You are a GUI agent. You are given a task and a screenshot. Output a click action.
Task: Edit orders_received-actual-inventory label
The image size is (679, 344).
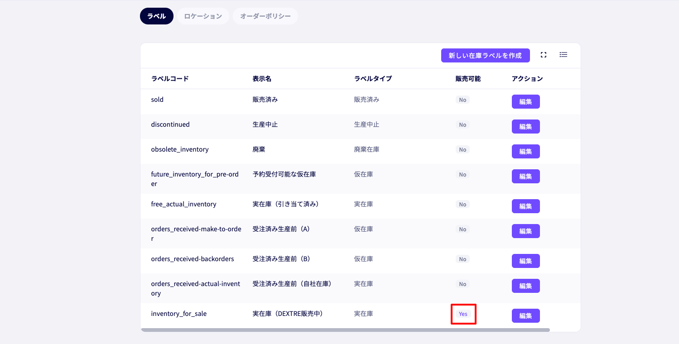coord(526,286)
